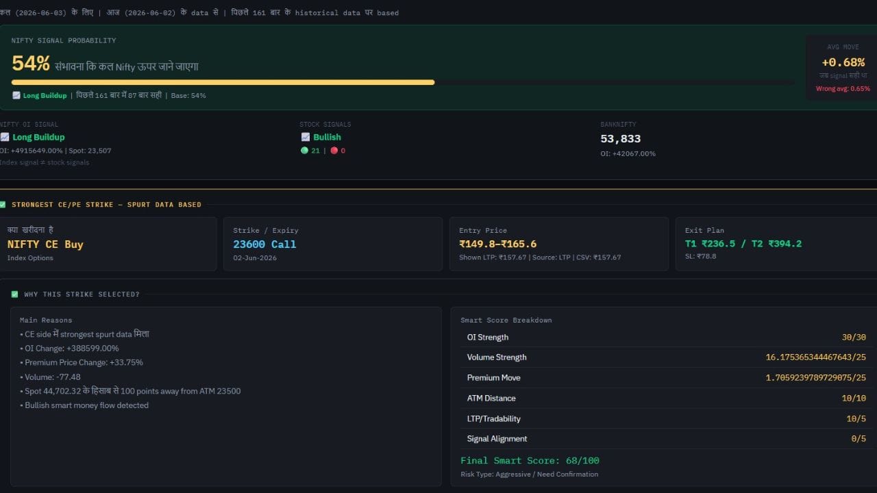This screenshot has height=493, width=877.
Task: Click the ATM Distance score 10/10
Action: 854,398
